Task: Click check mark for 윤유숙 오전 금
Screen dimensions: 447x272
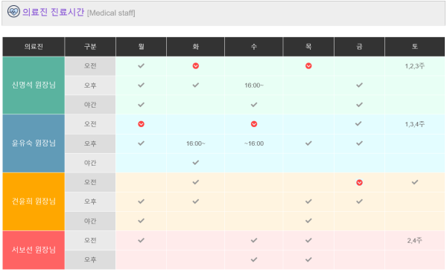Action: [358, 123]
